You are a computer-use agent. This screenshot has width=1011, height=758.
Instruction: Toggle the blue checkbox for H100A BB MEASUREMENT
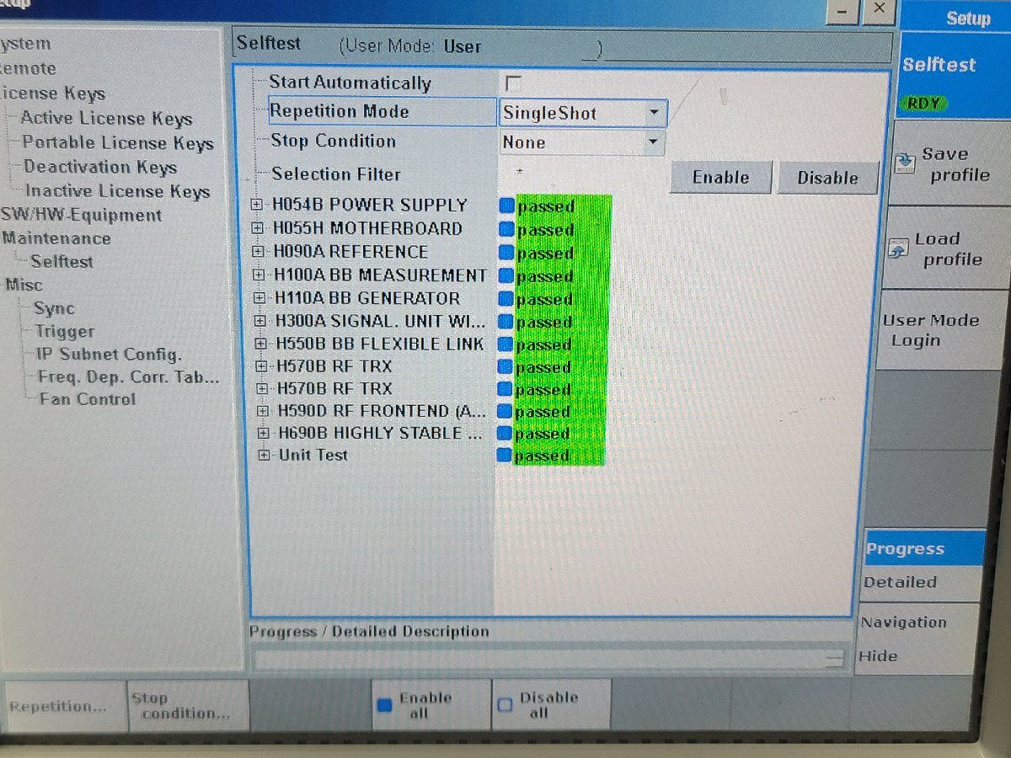506,275
